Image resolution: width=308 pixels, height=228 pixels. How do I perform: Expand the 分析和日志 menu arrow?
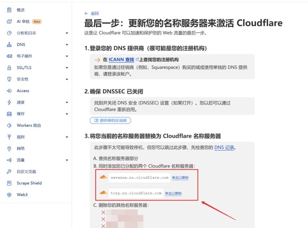(67, 33)
